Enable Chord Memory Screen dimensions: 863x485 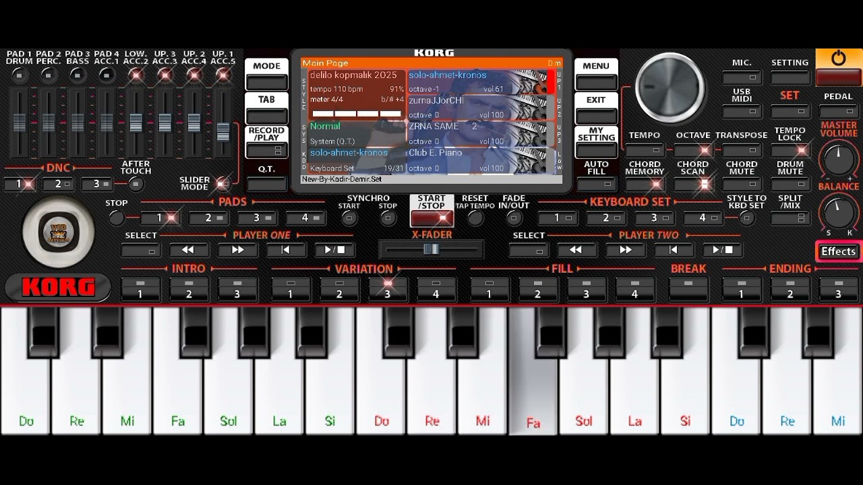pyautogui.click(x=645, y=184)
